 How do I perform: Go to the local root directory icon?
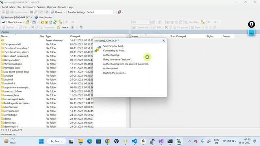47,22
